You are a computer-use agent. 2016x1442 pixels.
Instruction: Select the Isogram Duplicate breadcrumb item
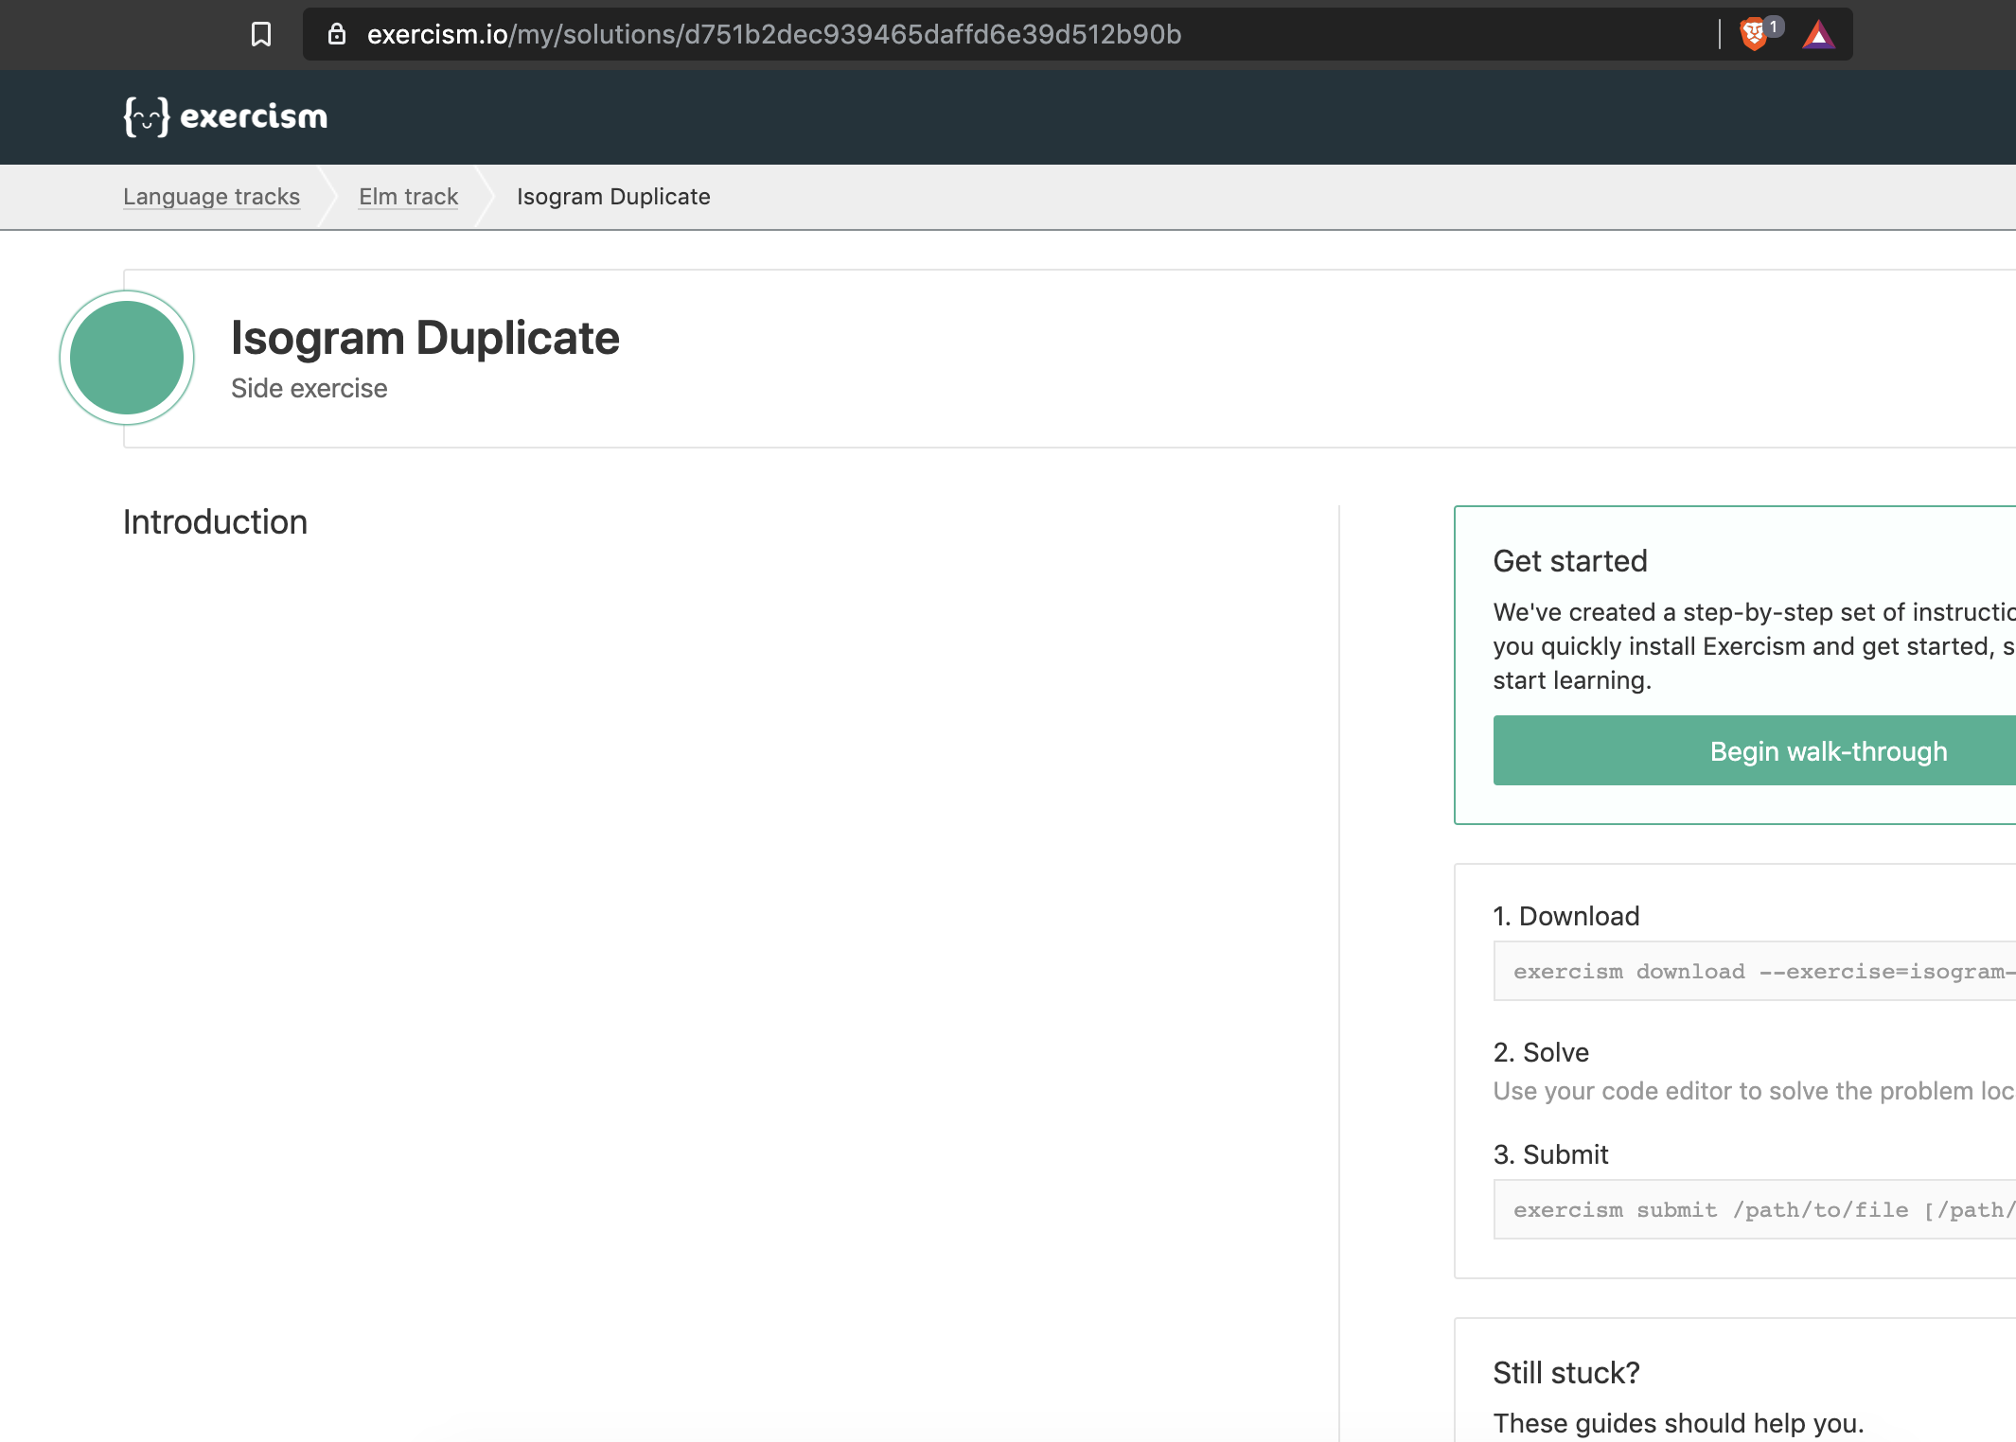coord(612,196)
